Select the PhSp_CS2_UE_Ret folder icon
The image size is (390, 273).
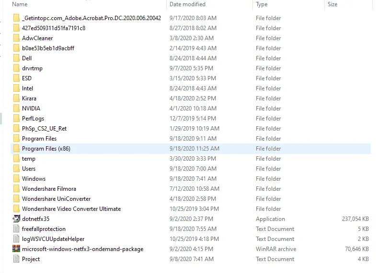tap(16, 128)
